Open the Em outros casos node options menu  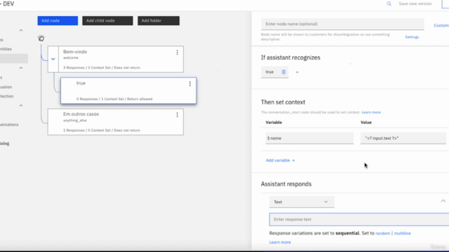[177, 115]
